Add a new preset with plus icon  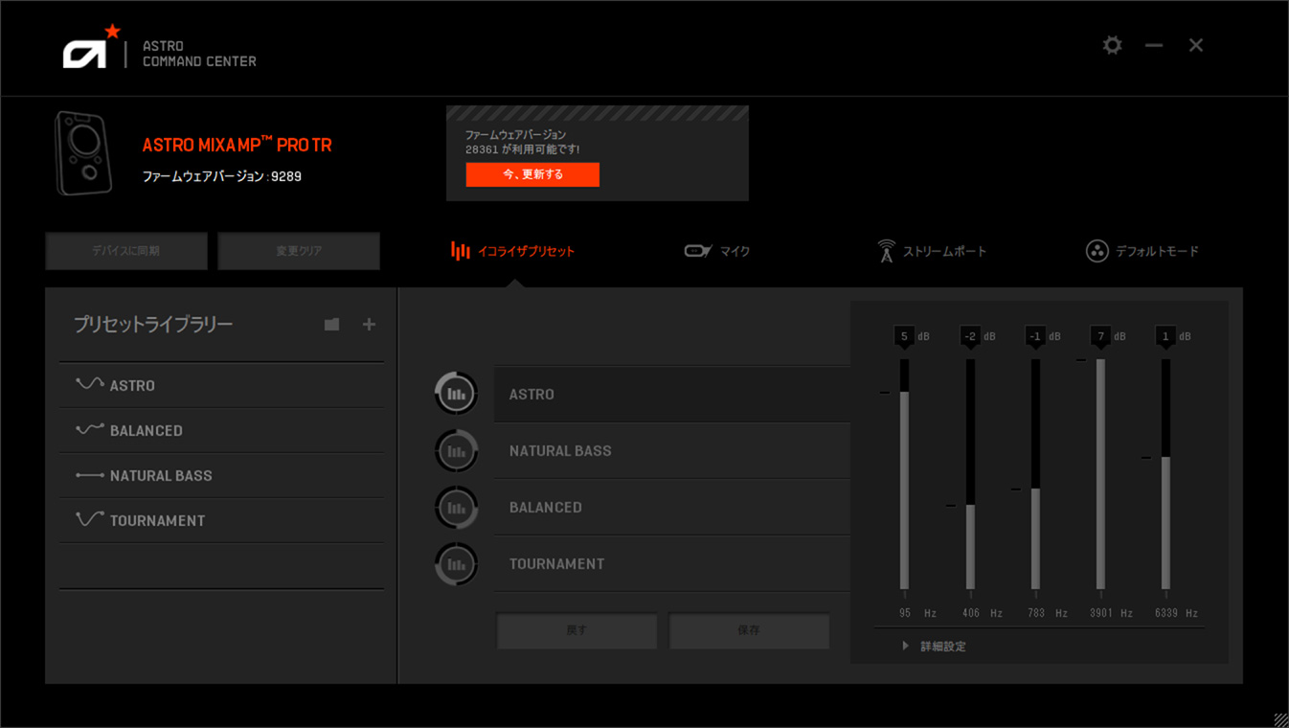[369, 325]
